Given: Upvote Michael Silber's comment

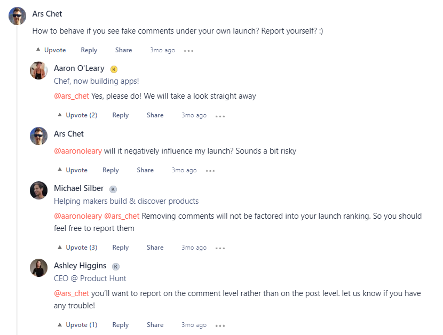Looking at the screenshot, I should tap(77, 247).
